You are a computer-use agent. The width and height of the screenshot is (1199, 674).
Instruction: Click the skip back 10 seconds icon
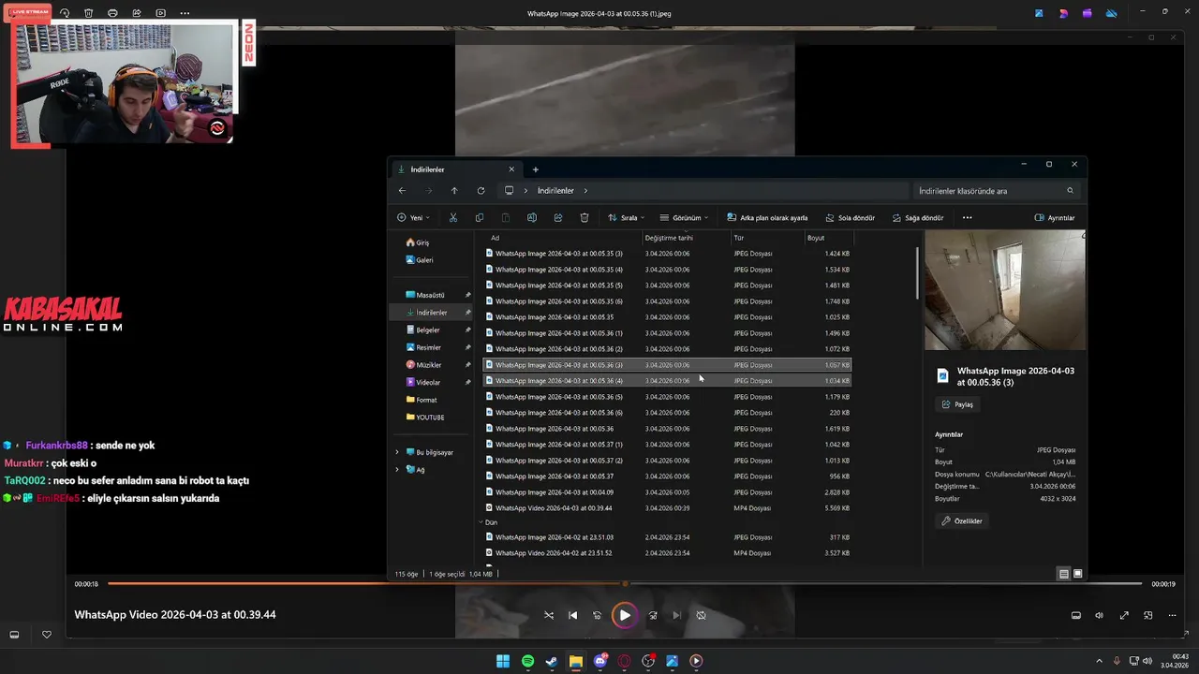pyautogui.click(x=598, y=615)
